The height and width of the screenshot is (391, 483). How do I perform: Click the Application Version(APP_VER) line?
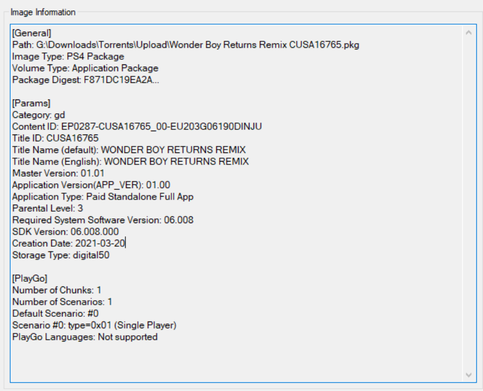coord(91,185)
